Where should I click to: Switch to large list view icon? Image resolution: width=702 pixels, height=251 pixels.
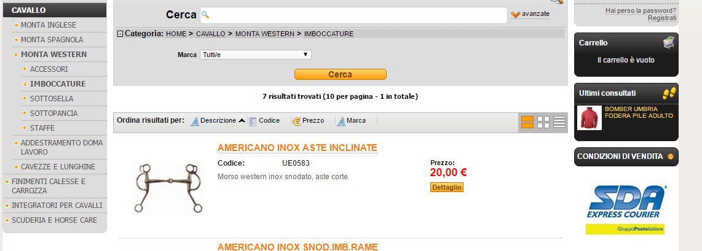point(527,122)
